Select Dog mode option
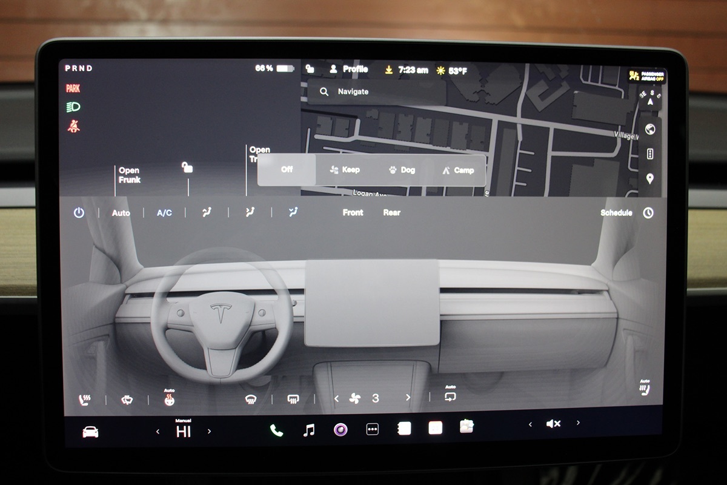 [x=402, y=170]
